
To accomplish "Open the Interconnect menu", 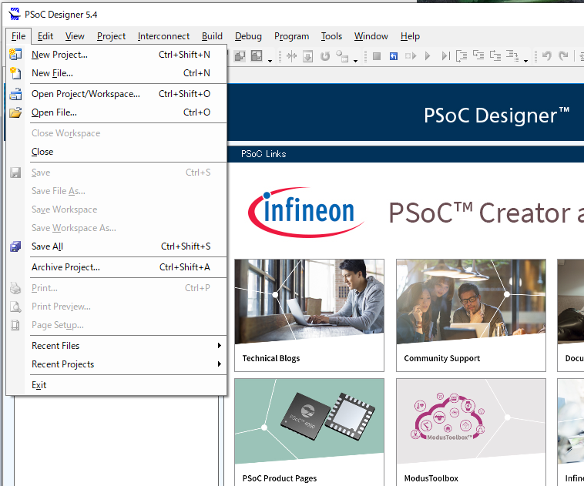I will click(163, 36).
